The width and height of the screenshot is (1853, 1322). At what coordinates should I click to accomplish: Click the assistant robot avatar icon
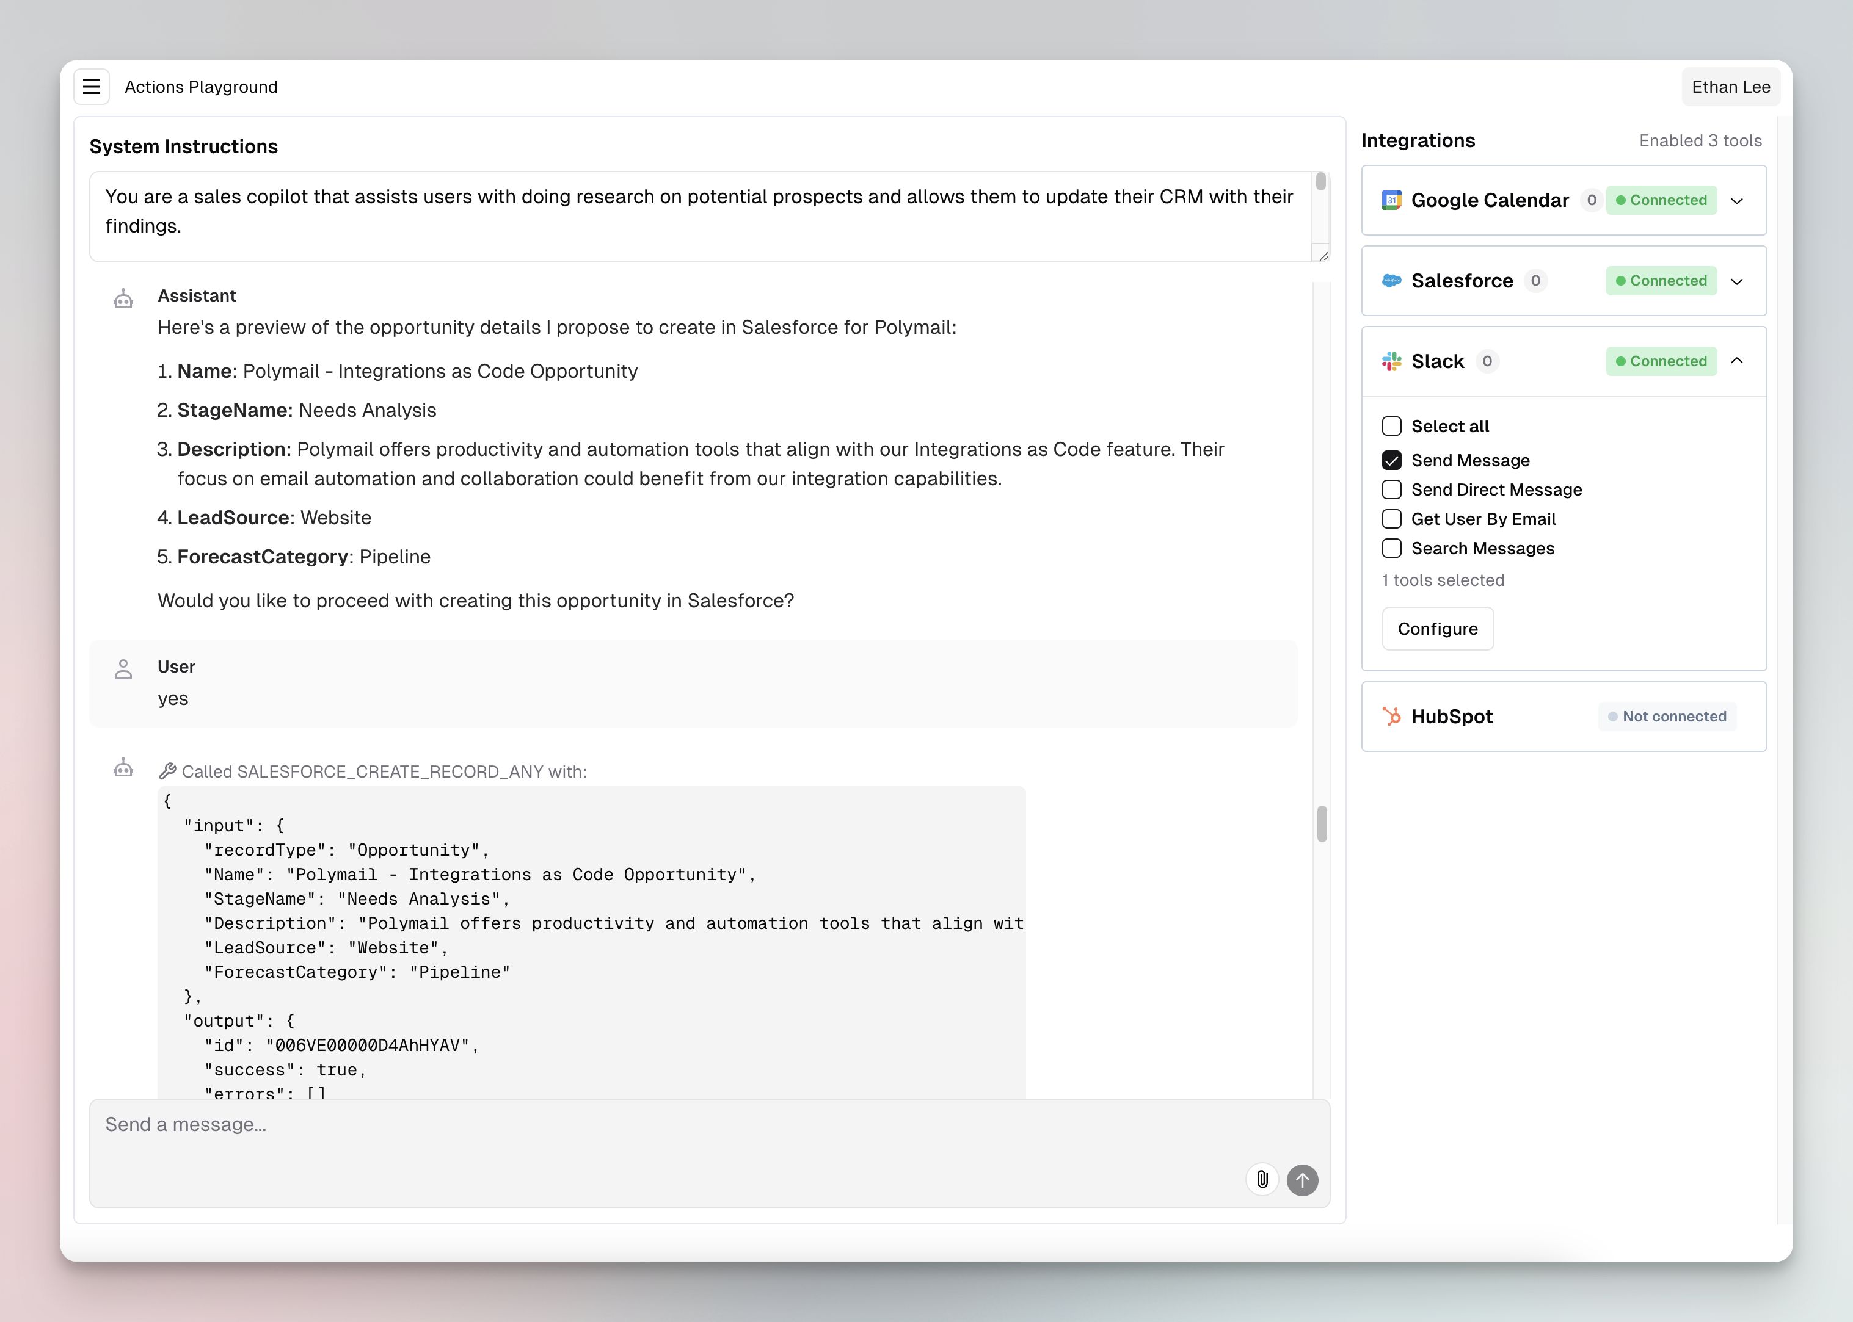pos(123,298)
